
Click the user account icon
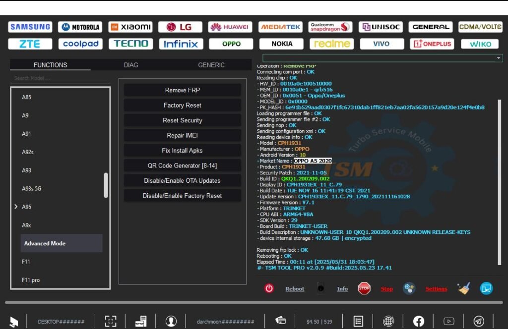(171, 321)
